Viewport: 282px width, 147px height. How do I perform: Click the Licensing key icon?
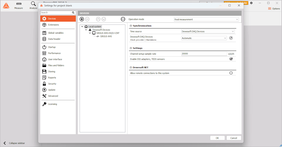(x=44, y=104)
